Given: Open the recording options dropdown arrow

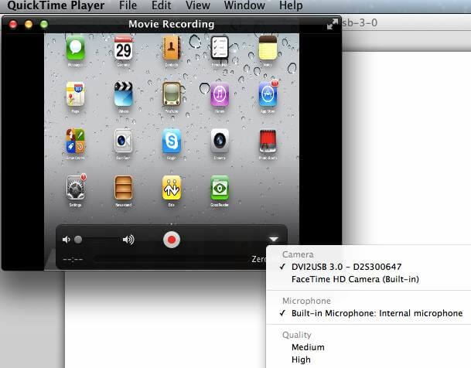Looking at the screenshot, I should (x=274, y=239).
